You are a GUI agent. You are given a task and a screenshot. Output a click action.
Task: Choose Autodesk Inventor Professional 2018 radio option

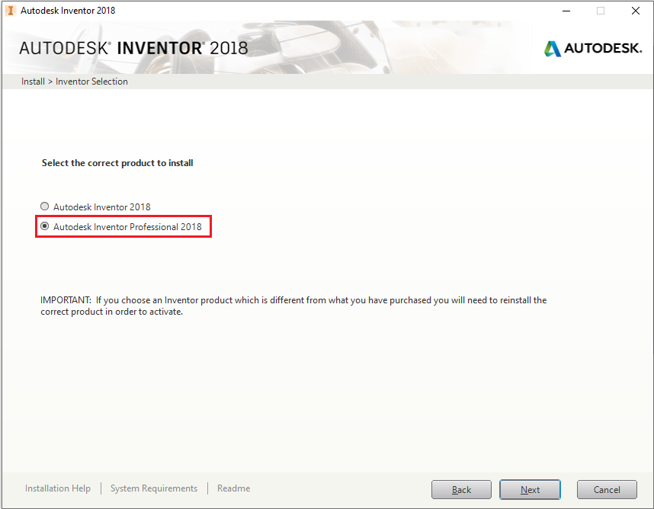pos(45,226)
